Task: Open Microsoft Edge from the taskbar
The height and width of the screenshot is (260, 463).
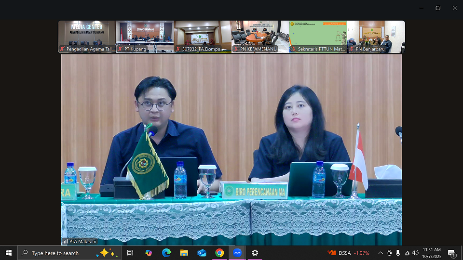Action: (x=166, y=253)
